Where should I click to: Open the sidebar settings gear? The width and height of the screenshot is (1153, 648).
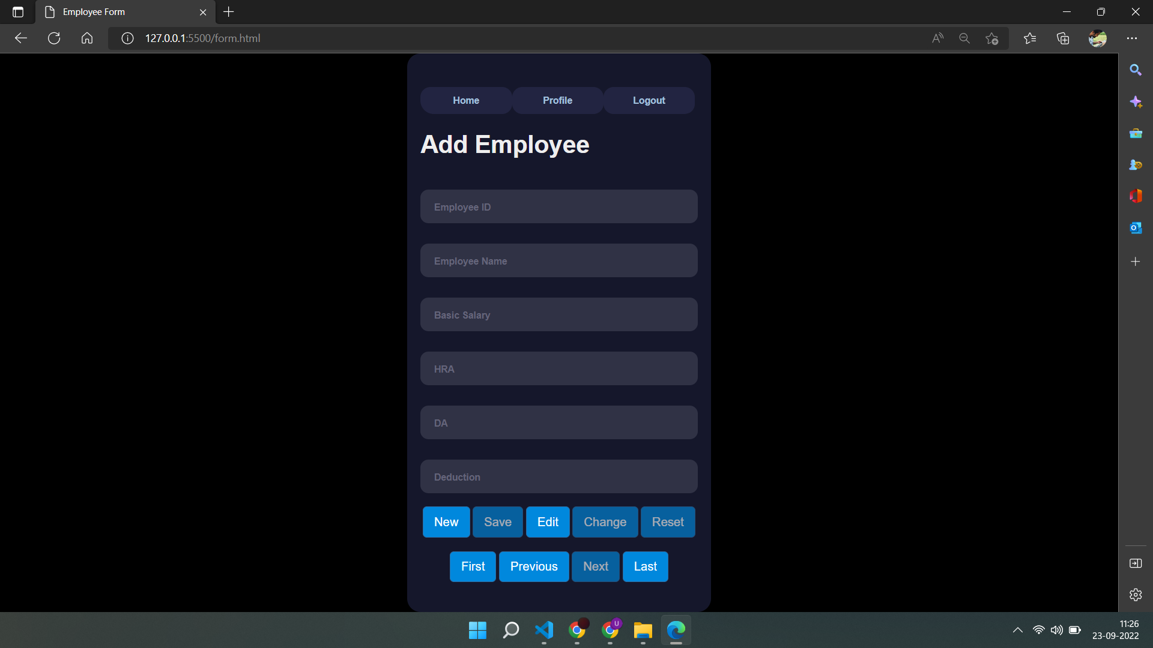(x=1136, y=595)
